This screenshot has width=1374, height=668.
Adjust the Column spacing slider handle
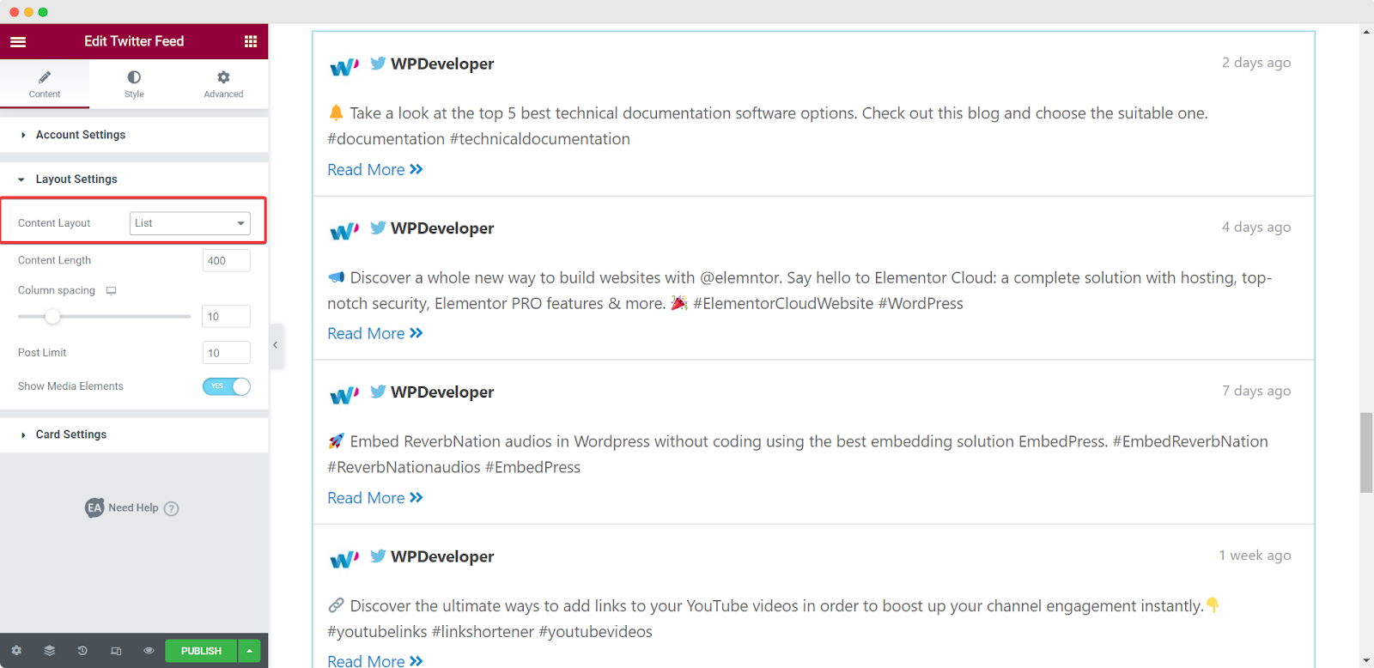(x=52, y=316)
